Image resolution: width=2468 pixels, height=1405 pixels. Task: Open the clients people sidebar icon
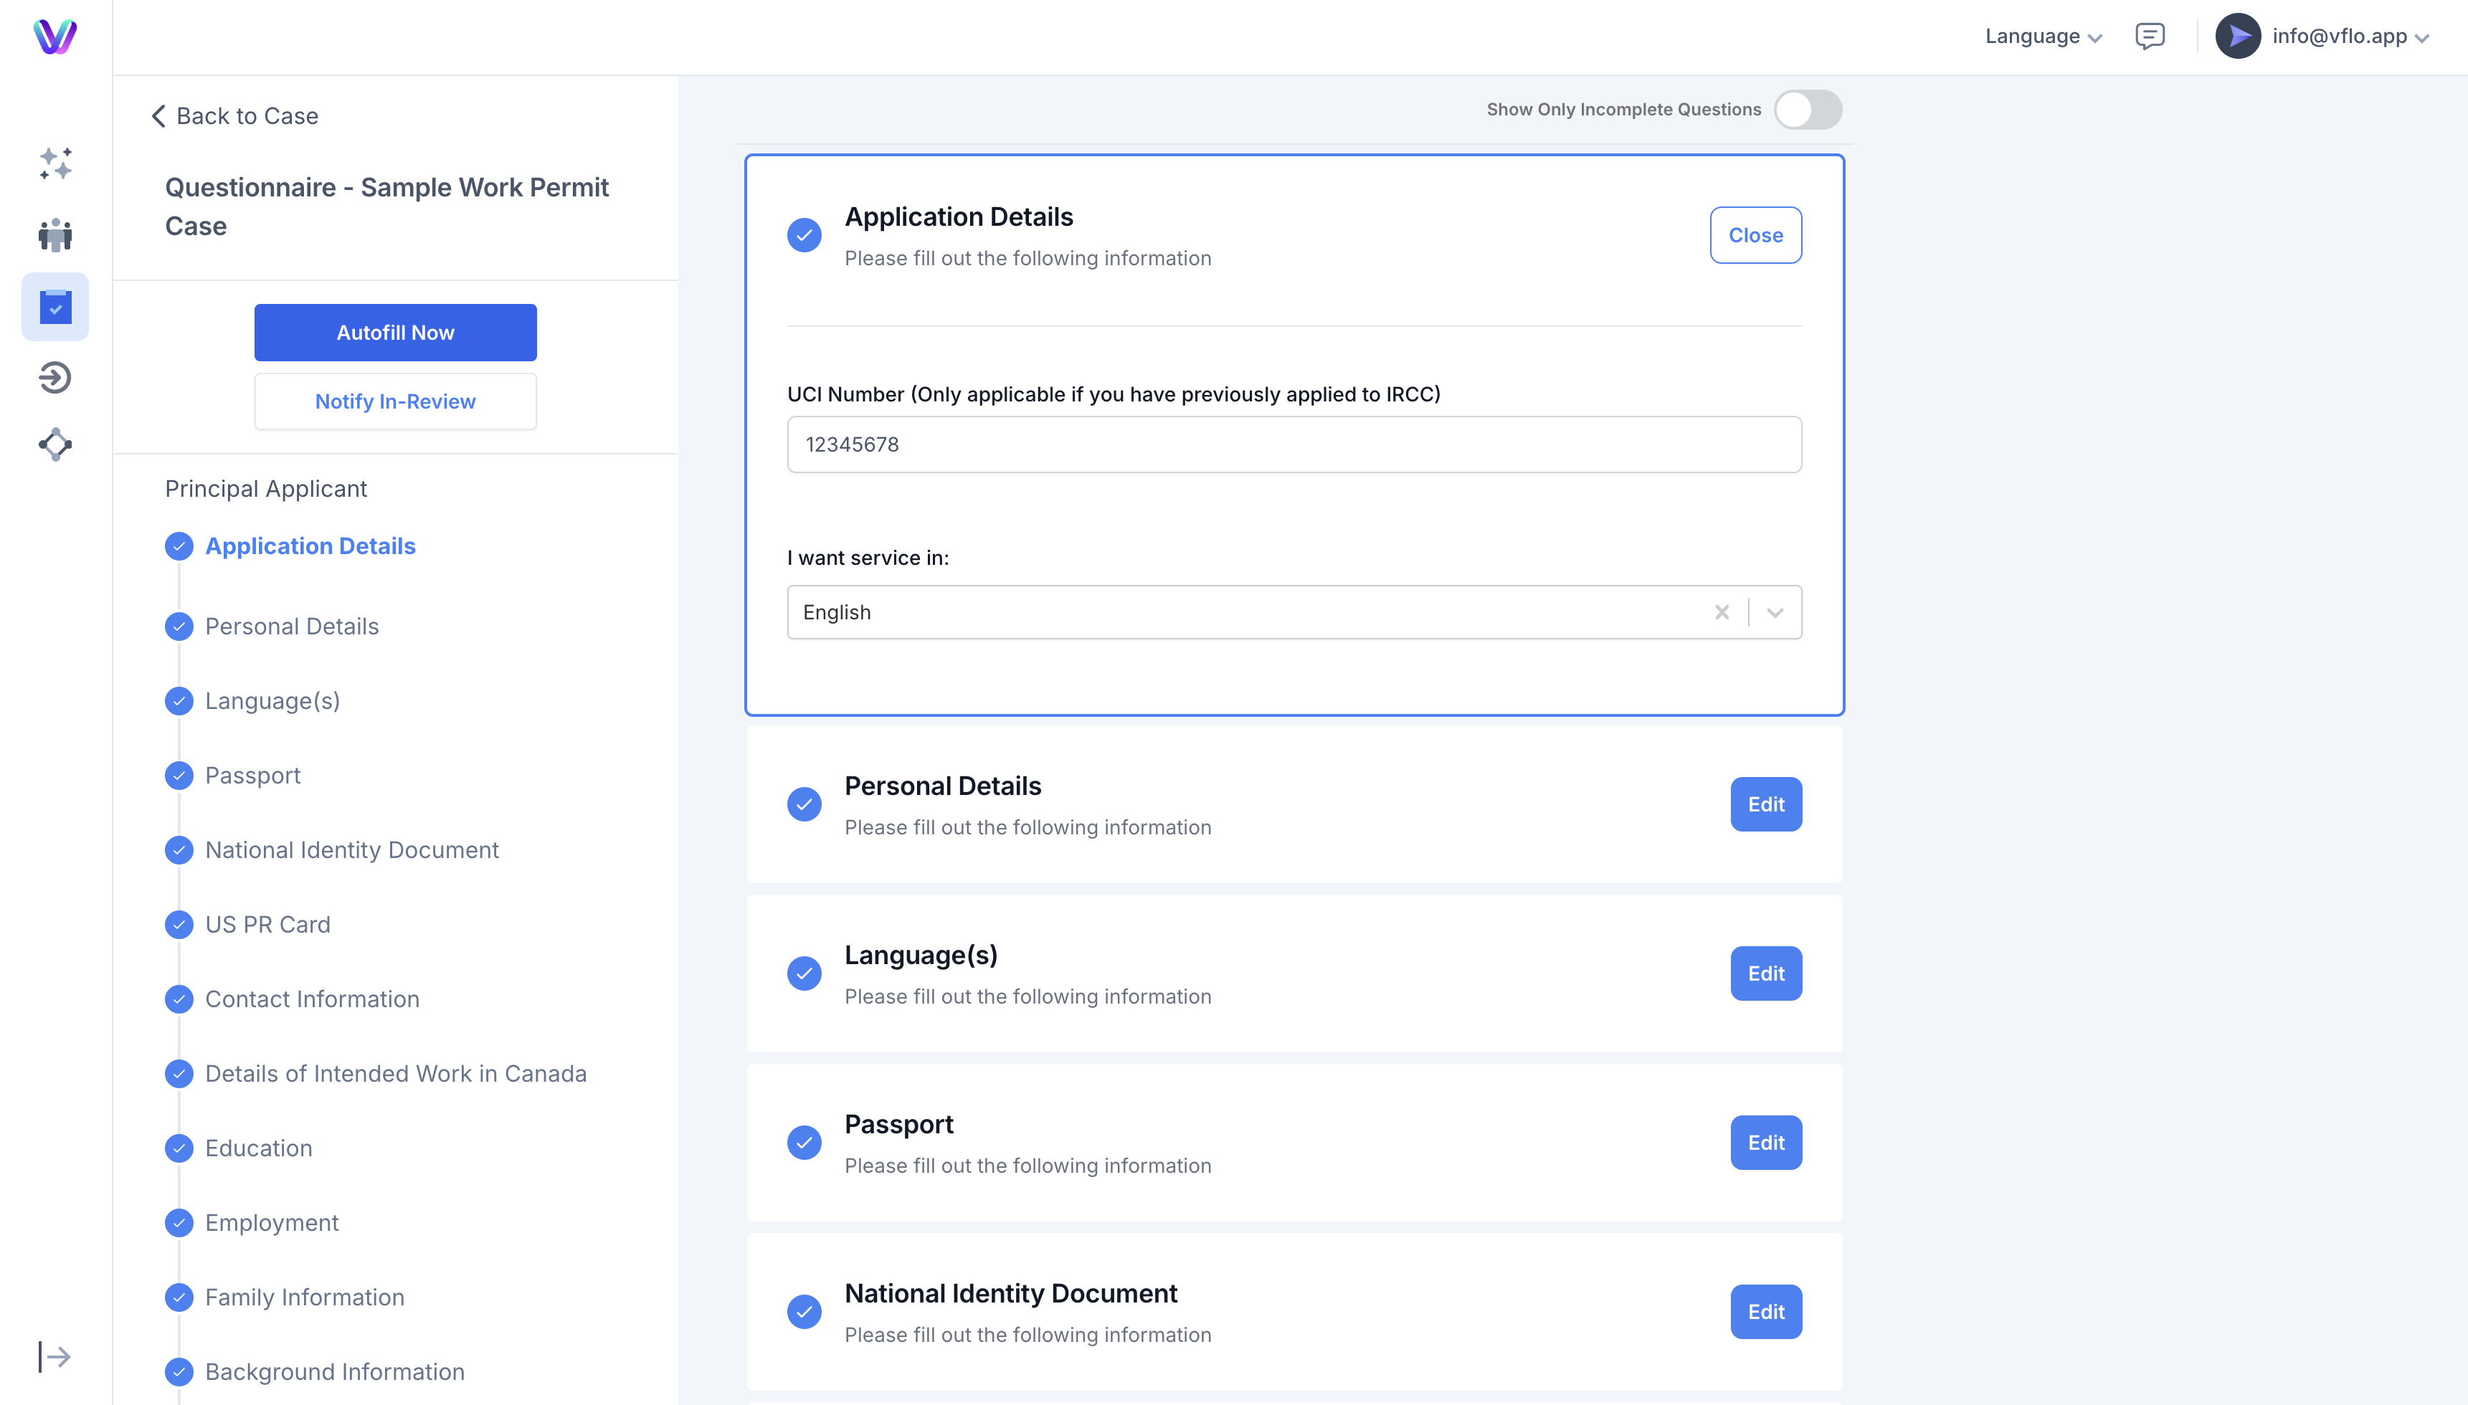pyautogui.click(x=55, y=234)
